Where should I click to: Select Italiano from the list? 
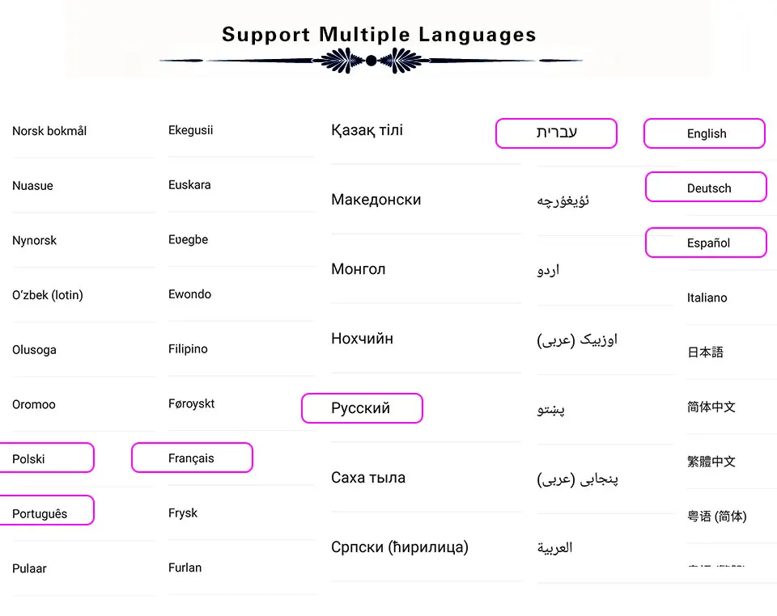click(707, 297)
